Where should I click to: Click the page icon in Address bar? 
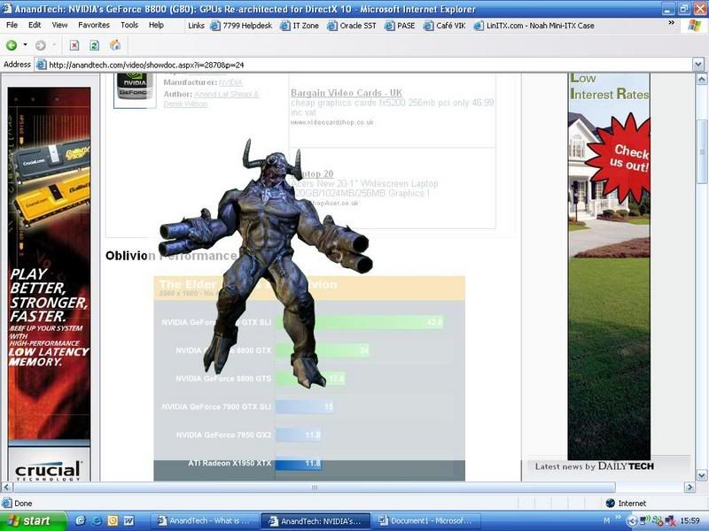click(41, 65)
